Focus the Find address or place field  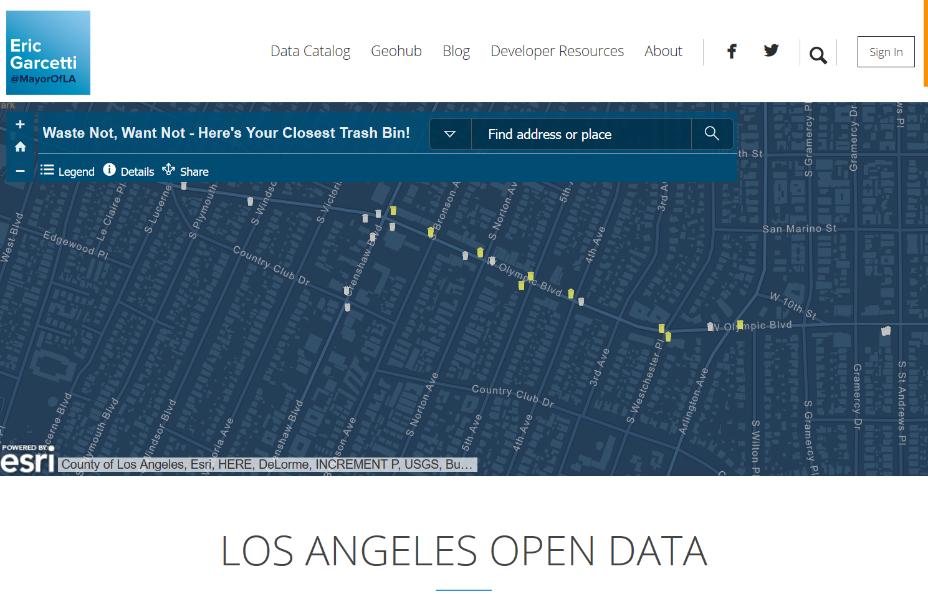tap(581, 134)
